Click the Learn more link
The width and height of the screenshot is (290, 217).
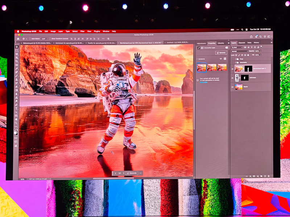[203, 82]
